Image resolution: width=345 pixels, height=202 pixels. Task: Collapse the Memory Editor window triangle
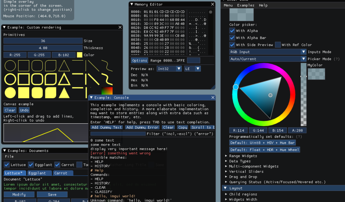click(132, 4)
